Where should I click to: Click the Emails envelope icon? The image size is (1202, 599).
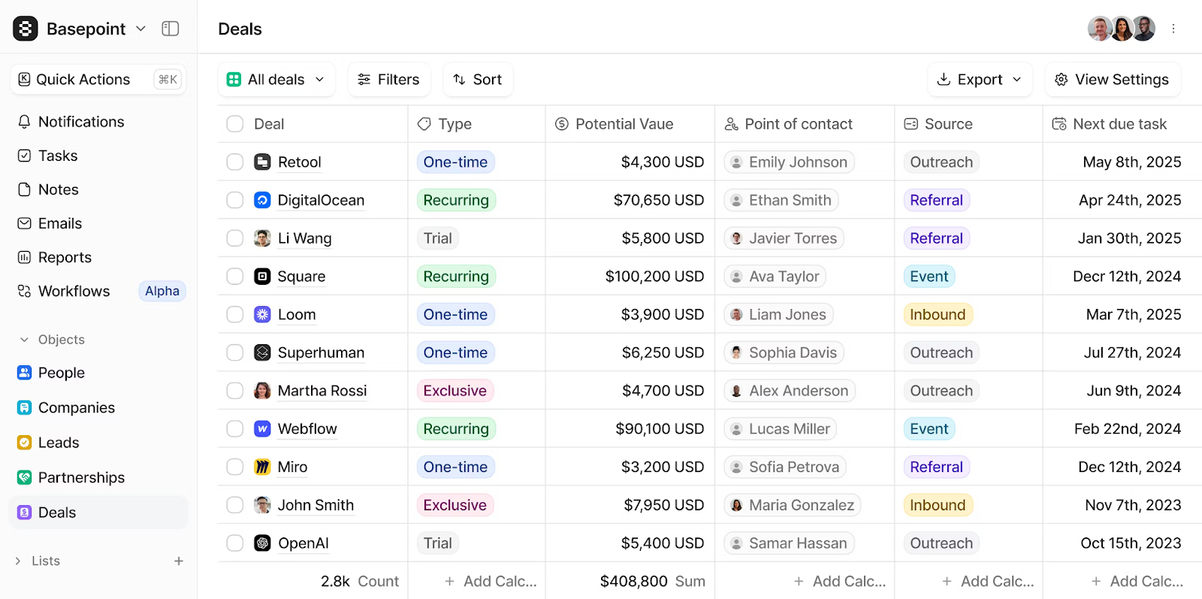point(25,223)
